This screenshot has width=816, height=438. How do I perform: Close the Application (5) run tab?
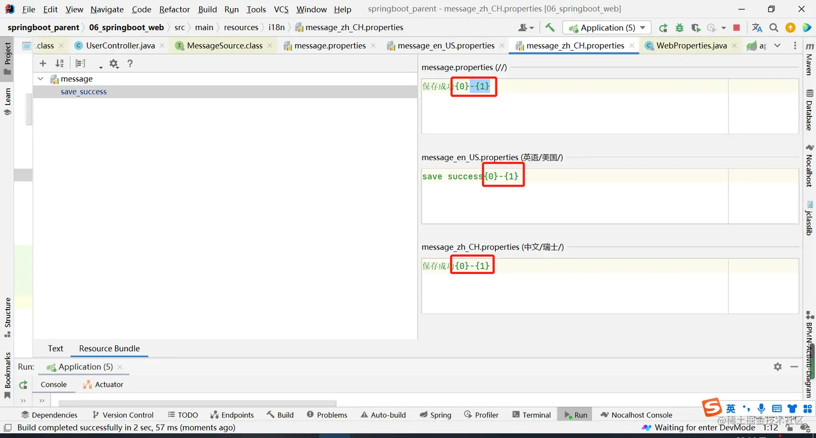coord(121,367)
